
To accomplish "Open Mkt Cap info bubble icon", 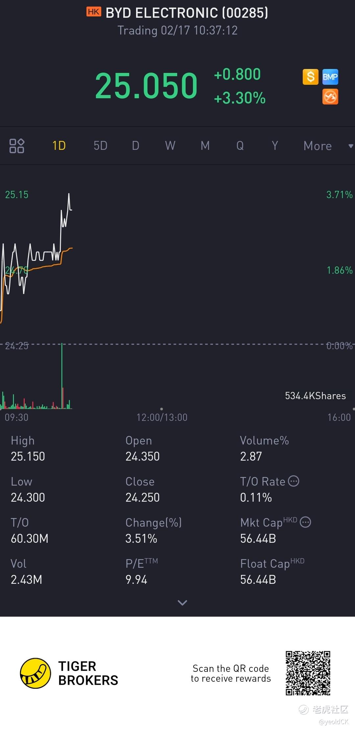I will point(306,522).
